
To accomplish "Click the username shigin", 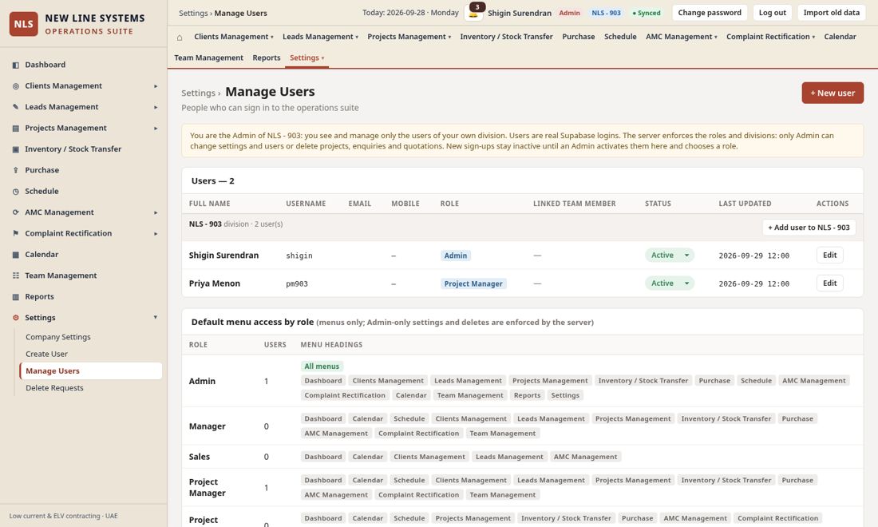I will tap(299, 256).
